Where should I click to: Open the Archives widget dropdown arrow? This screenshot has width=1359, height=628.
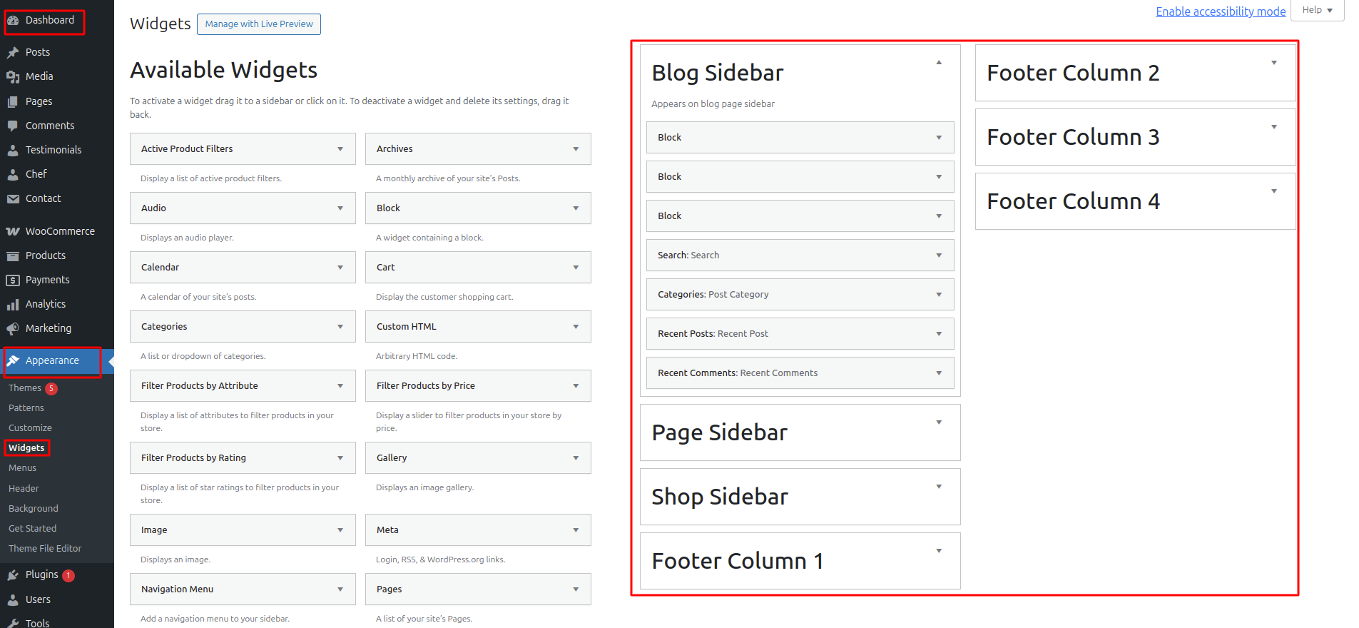[x=576, y=149]
